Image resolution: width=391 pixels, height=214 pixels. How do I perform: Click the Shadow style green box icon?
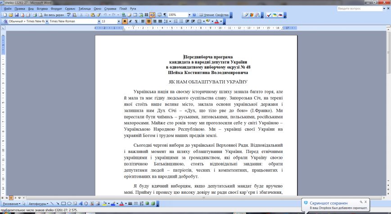pos(147,204)
